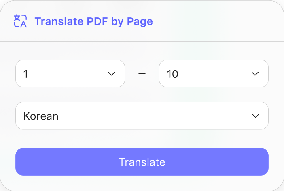Open the end page dropdown showing 10
284x191 pixels.
coord(214,73)
